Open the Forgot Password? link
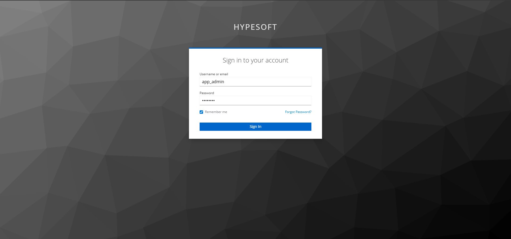 click(298, 112)
